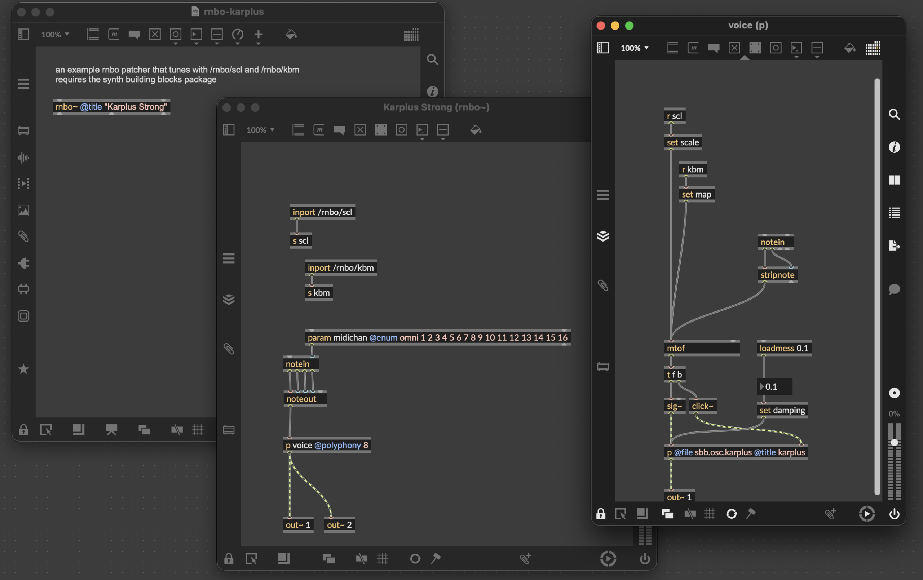Open the audio waveform browser in left sidebar
The height and width of the screenshot is (580, 923).
23,158
